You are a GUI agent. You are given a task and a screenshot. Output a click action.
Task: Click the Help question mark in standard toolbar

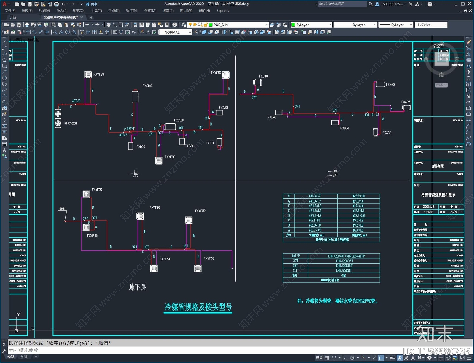[x=175, y=25]
